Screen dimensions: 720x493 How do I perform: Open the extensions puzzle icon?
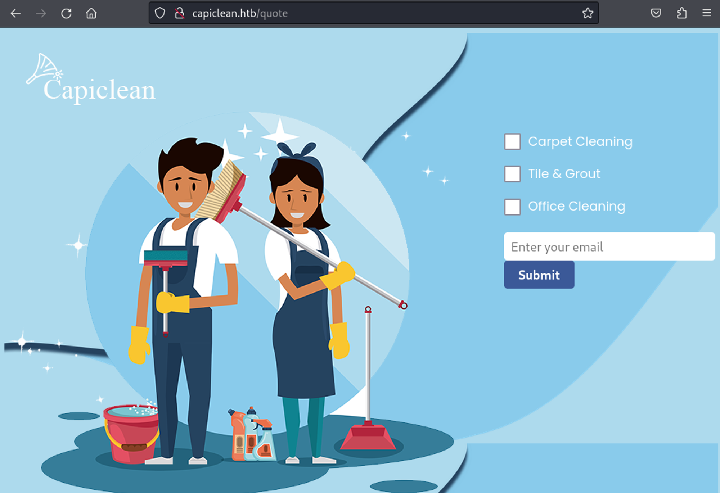pyautogui.click(x=681, y=13)
